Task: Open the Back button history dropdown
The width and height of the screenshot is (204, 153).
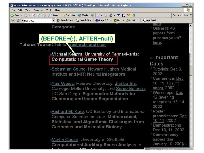Action: pyautogui.click(x=22, y=15)
